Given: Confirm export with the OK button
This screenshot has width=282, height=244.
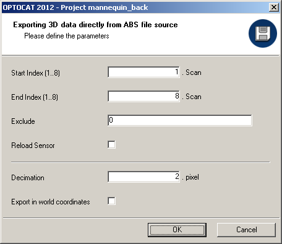Looking at the screenshot, I should 177,230.
